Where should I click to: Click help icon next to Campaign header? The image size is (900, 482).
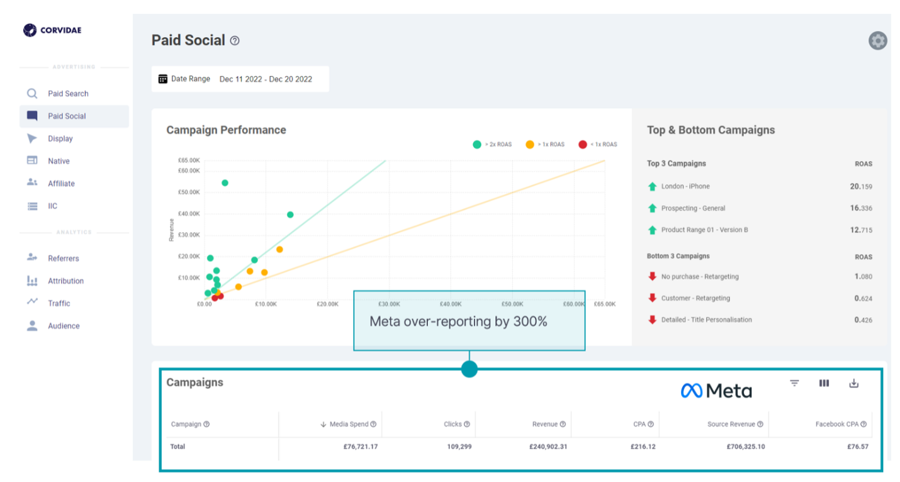coord(206,424)
